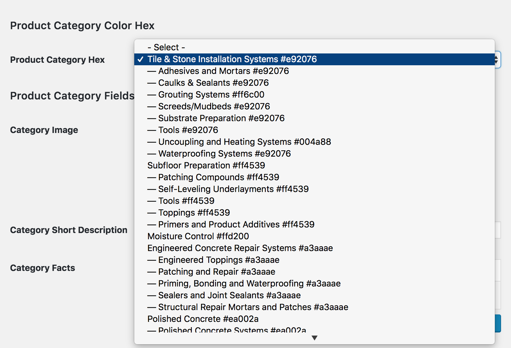Select Primers and Product Additives #ff4539

pyautogui.click(x=314, y=224)
